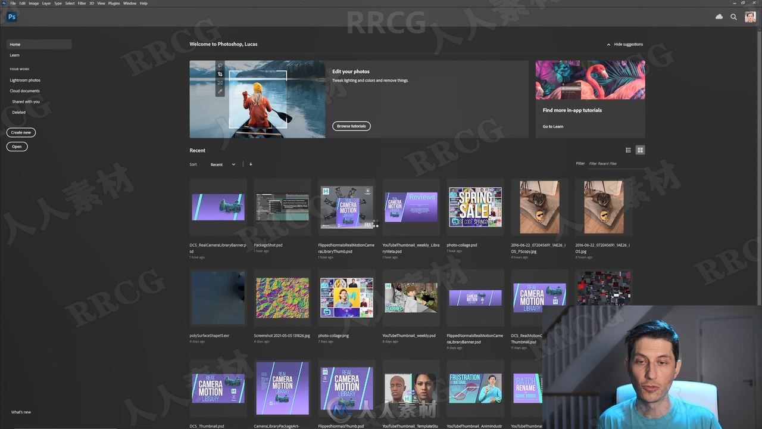The width and height of the screenshot is (762, 429).
Task: Open the View menu
Action: click(x=101, y=3)
